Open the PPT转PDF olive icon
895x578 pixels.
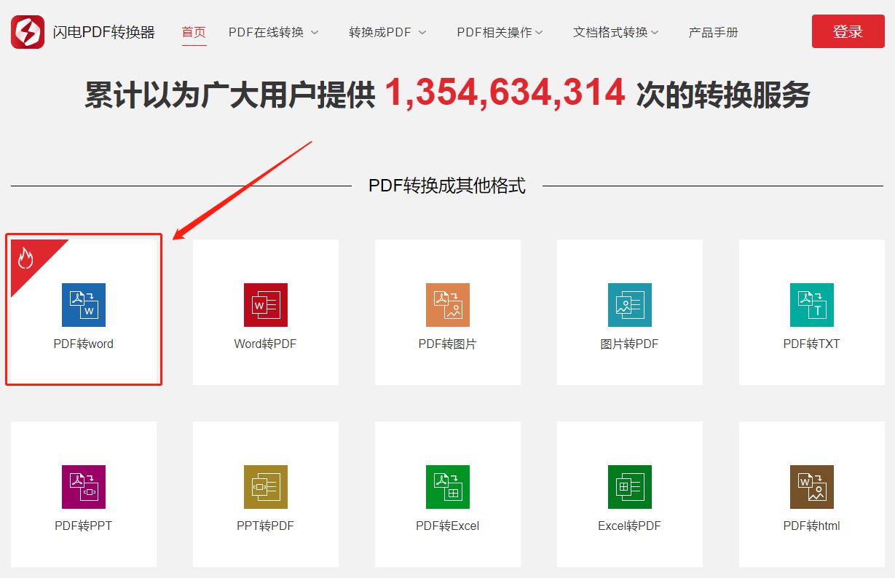[266, 487]
